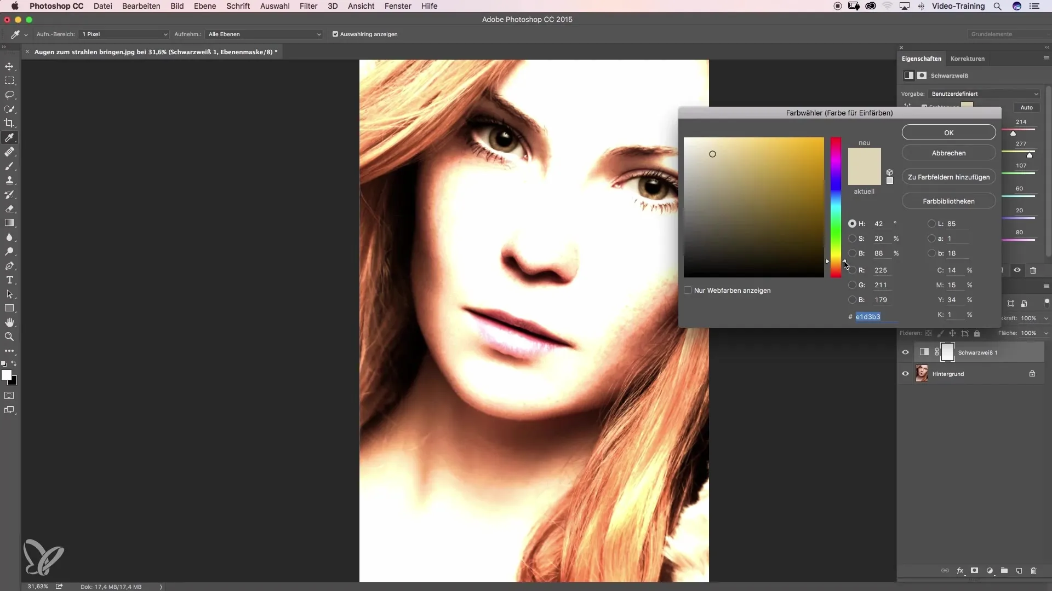The image size is (1052, 591).
Task: Enable Nur Webfarben anzeigen checkbox
Action: coord(688,291)
